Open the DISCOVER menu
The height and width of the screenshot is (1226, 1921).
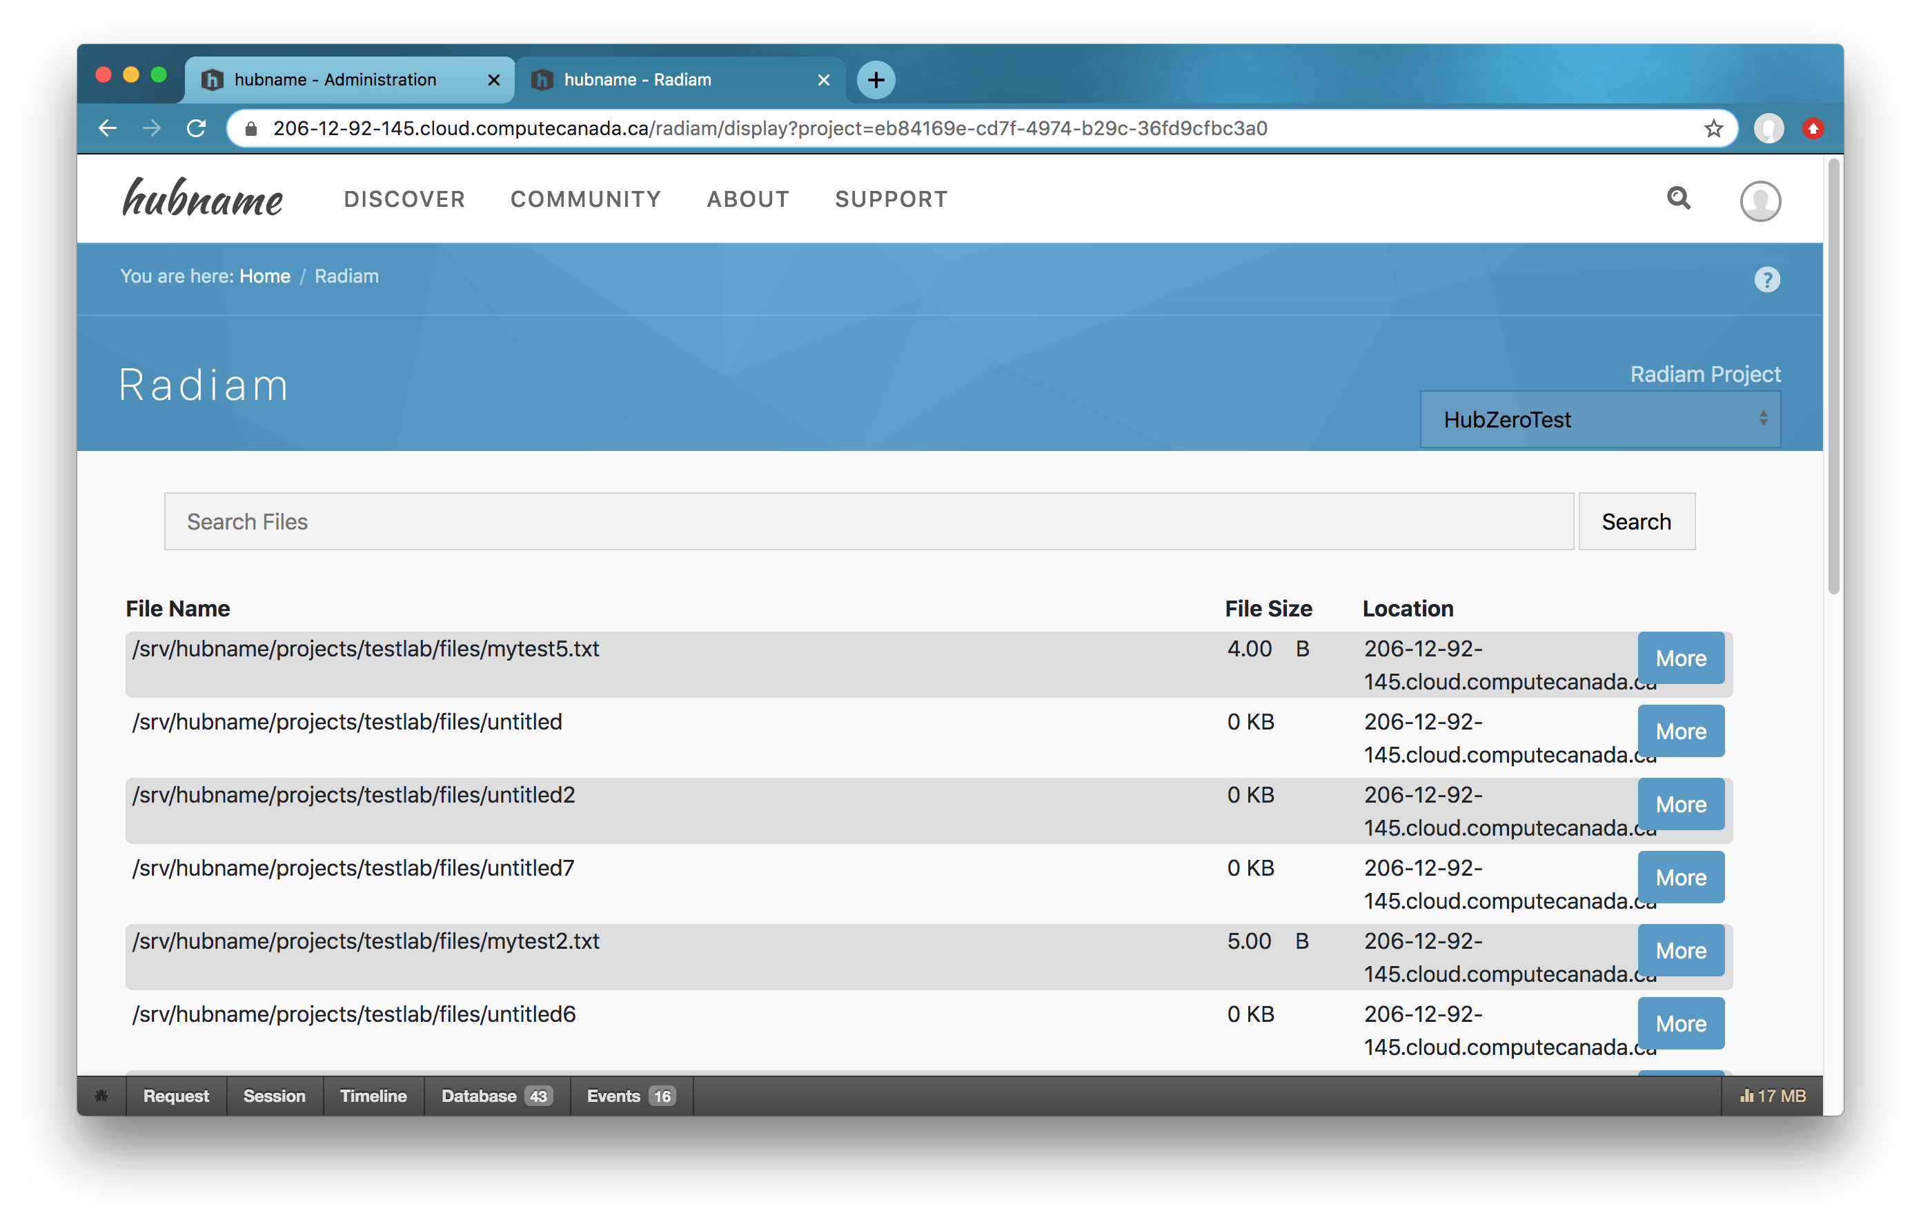click(404, 199)
